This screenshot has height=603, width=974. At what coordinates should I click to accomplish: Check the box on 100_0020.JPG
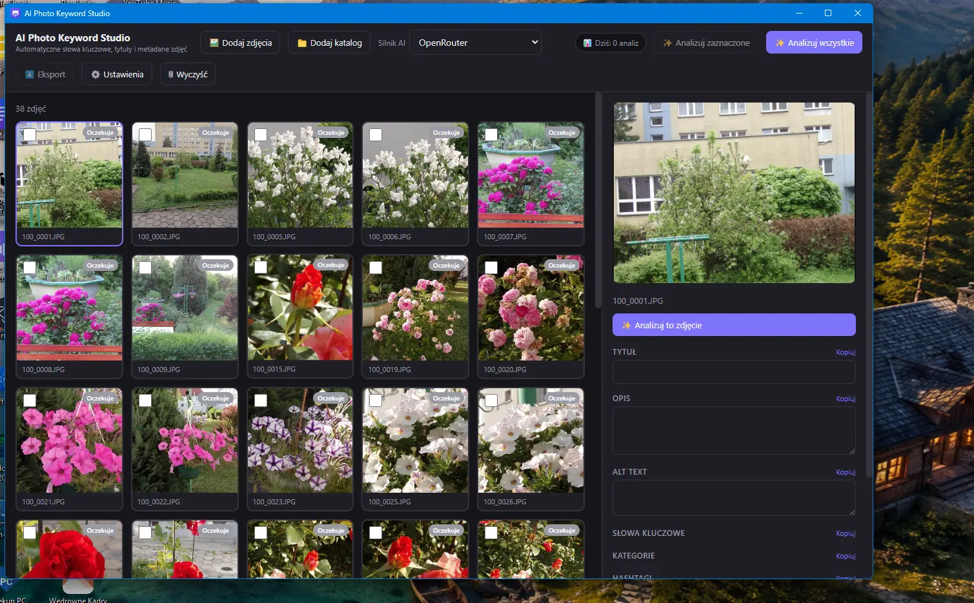pos(491,268)
